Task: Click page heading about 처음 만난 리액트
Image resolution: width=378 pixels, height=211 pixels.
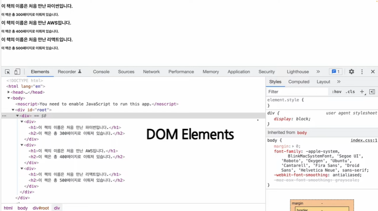Action: (x=37, y=40)
